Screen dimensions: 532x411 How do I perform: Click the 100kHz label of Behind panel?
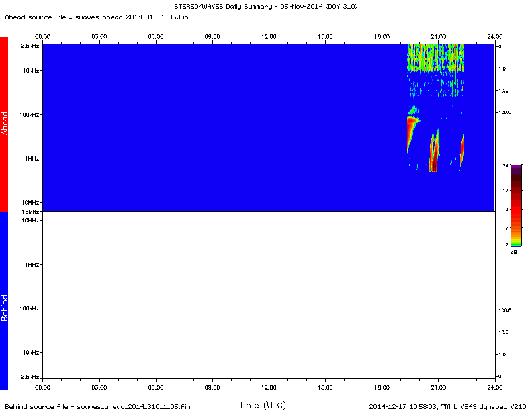pyautogui.click(x=30, y=308)
